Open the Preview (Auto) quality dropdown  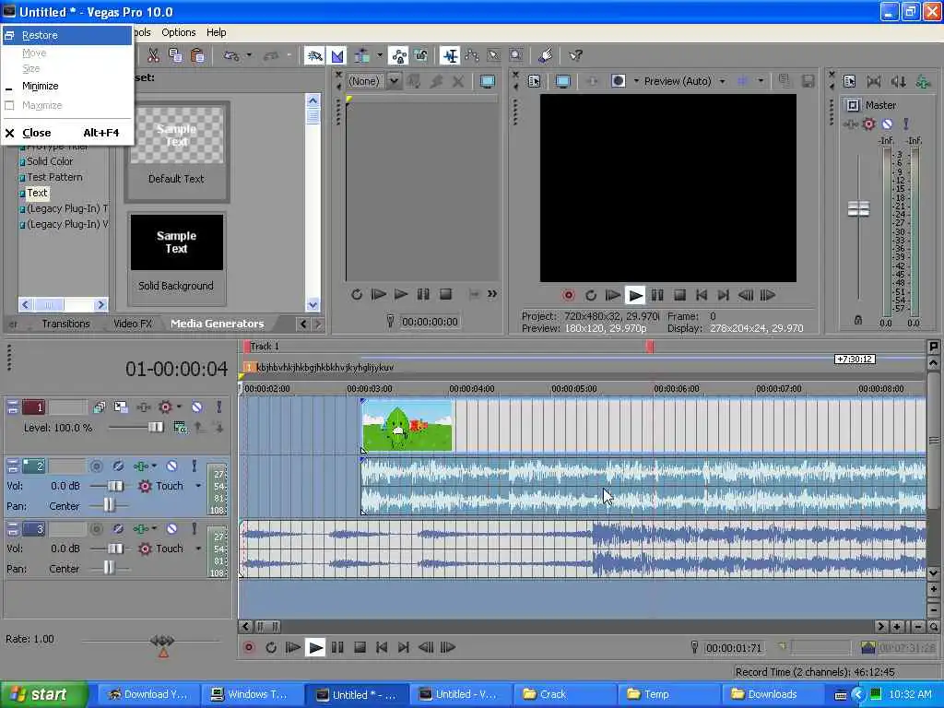tap(723, 81)
